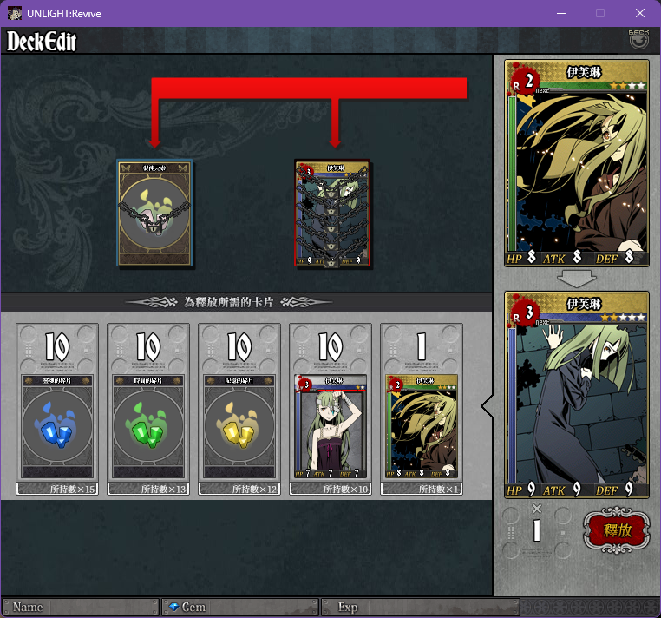
Task: Select the level 3 green-haired girl card
Action: click(330, 426)
